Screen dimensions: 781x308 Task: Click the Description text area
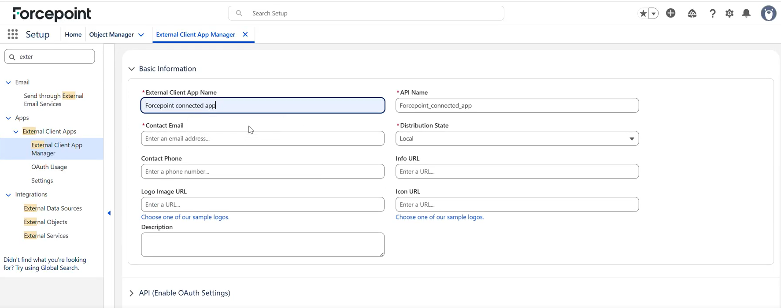(x=263, y=245)
